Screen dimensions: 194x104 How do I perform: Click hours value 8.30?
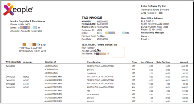pyautogui.click(x=151, y=91)
